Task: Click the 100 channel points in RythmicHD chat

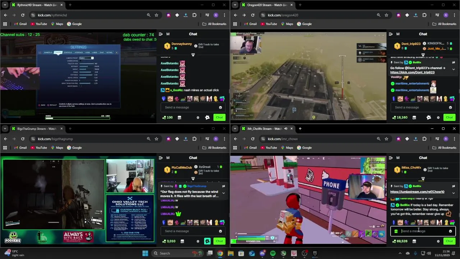Action: click(x=167, y=117)
